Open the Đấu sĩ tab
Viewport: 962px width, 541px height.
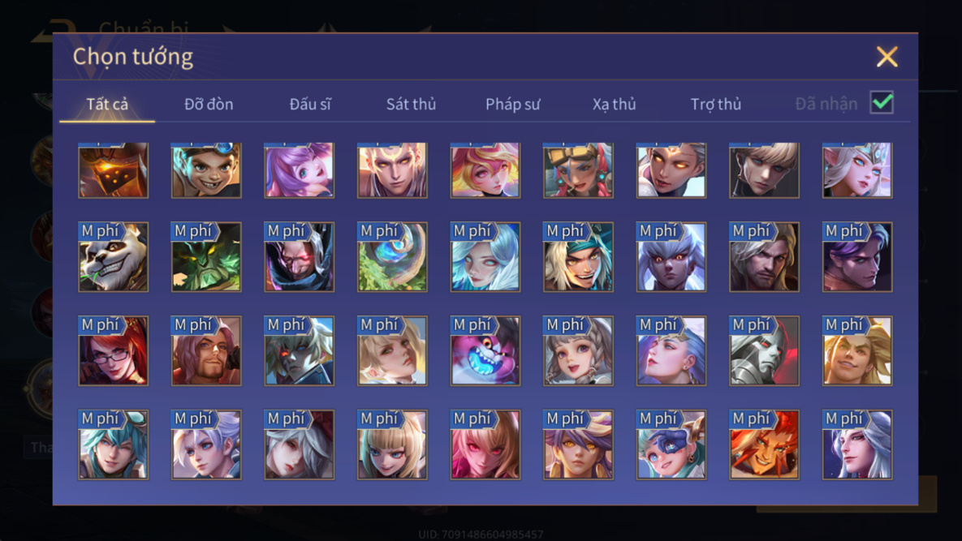click(x=310, y=104)
